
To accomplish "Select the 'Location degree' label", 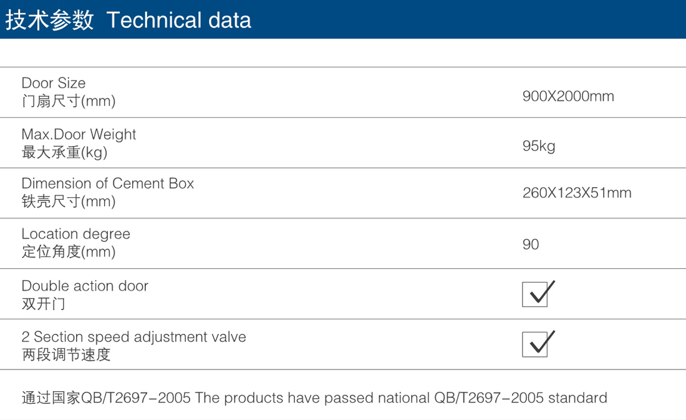I will [76, 234].
